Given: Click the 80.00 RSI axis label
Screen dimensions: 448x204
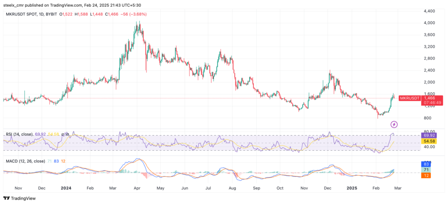Looking at the screenshot, I should [430, 131].
